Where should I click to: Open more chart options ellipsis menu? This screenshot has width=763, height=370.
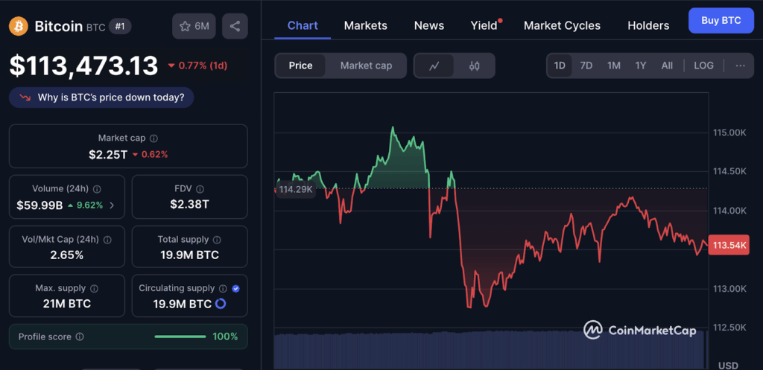[740, 66]
